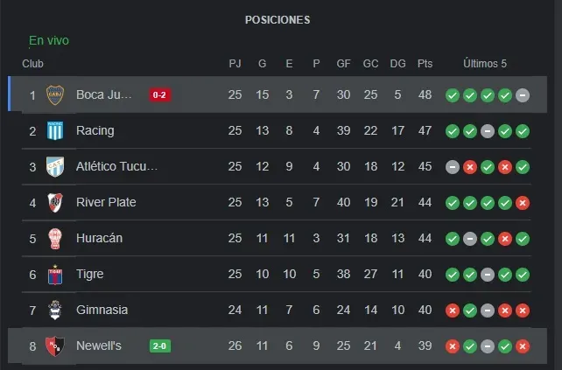Click the Huracán balloon crest
Screen dimensions: 562x370
coord(55,239)
